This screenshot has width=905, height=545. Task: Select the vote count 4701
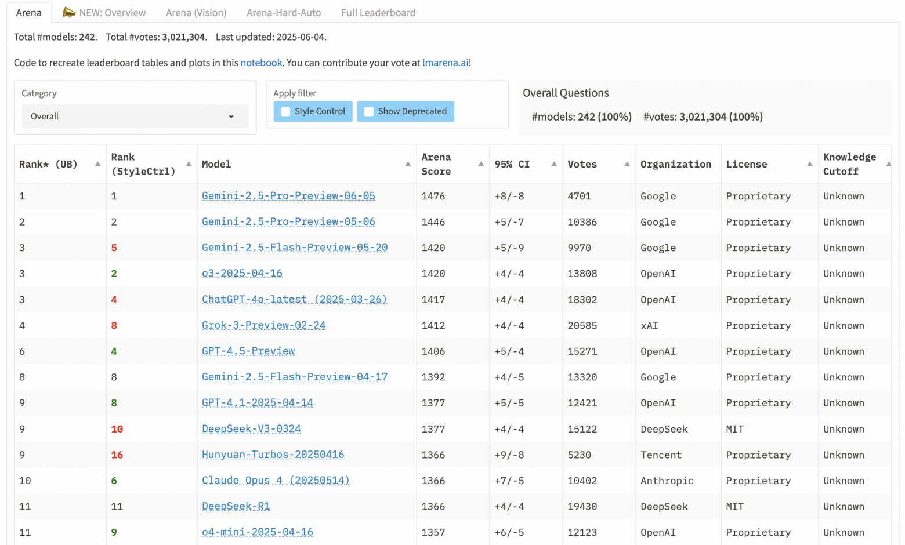click(580, 196)
